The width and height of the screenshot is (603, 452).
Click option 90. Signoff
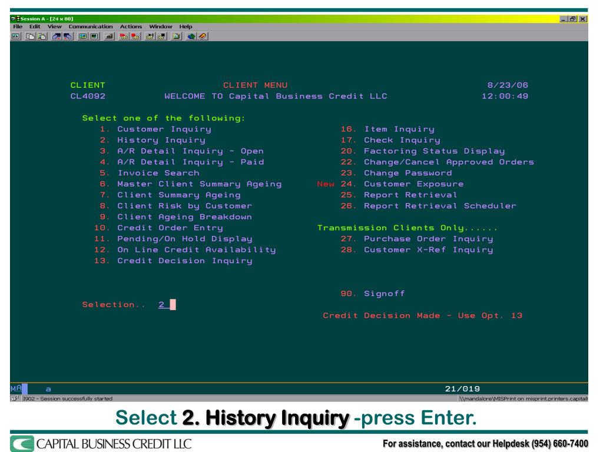coord(373,294)
